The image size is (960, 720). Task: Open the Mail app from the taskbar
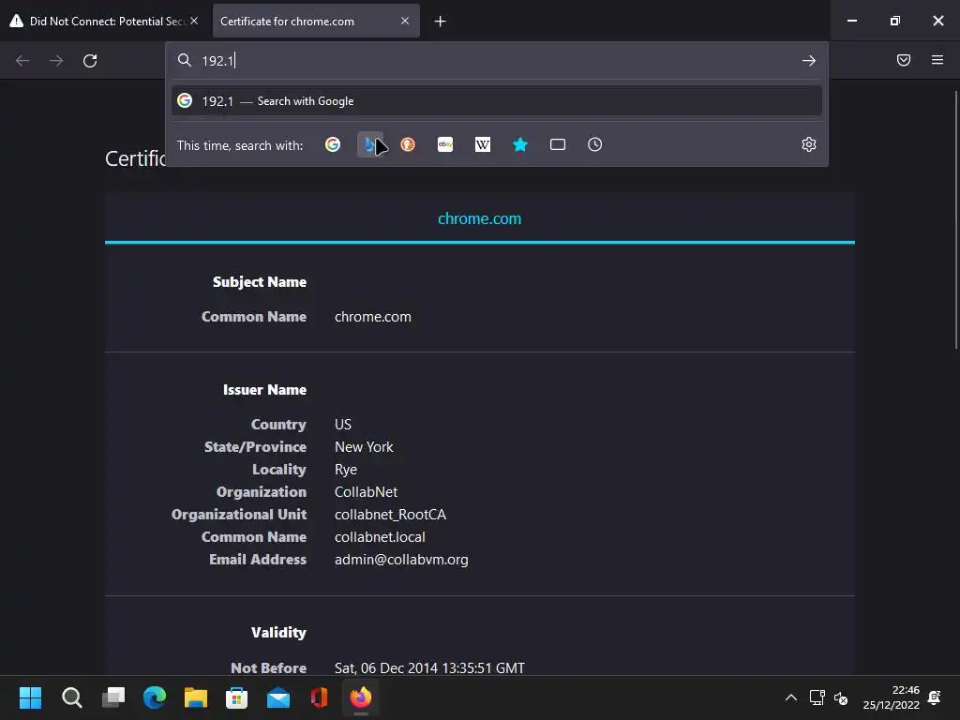(278, 697)
